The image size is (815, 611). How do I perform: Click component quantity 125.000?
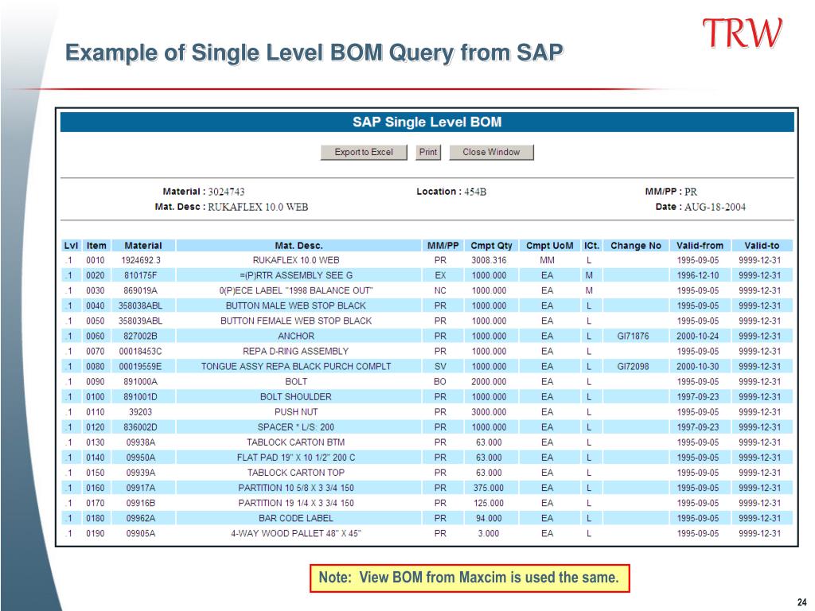coord(489,503)
